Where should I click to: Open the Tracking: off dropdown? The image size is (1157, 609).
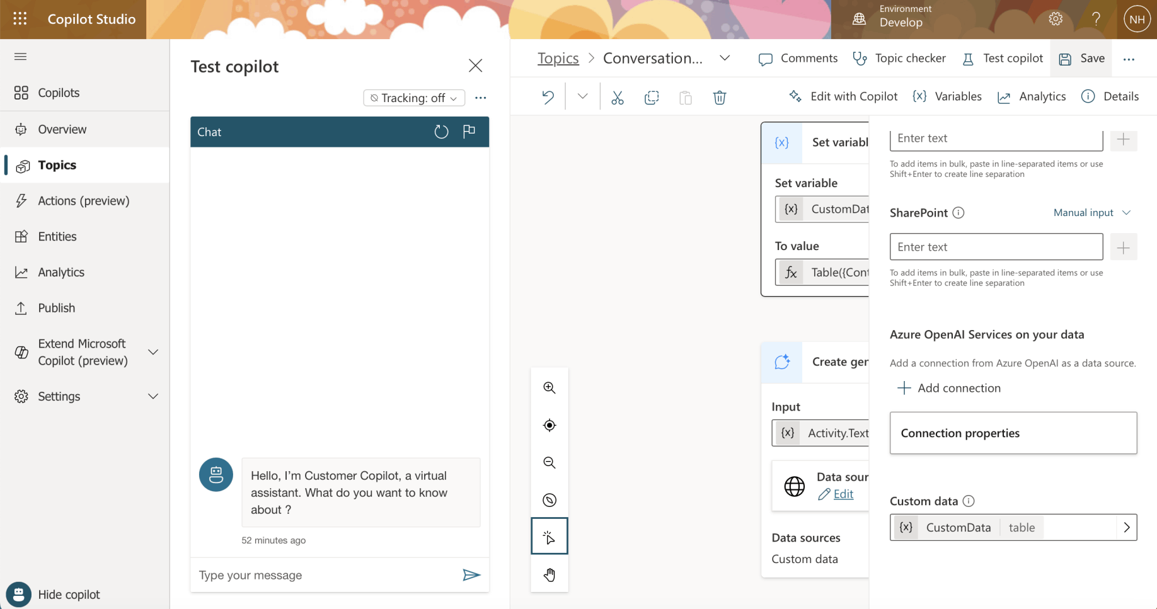tap(414, 98)
